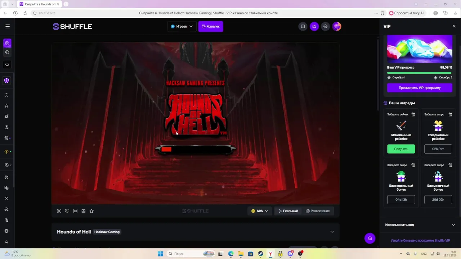The image size is (461, 259).
Task: Click Просмотреть VIP-программу button
Action: click(x=420, y=88)
